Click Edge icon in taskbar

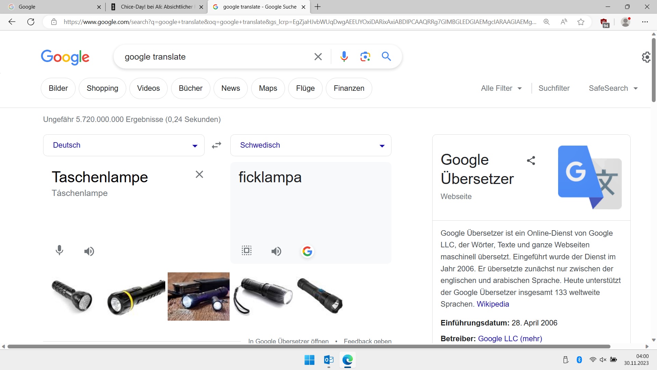click(x=348, y=360)
